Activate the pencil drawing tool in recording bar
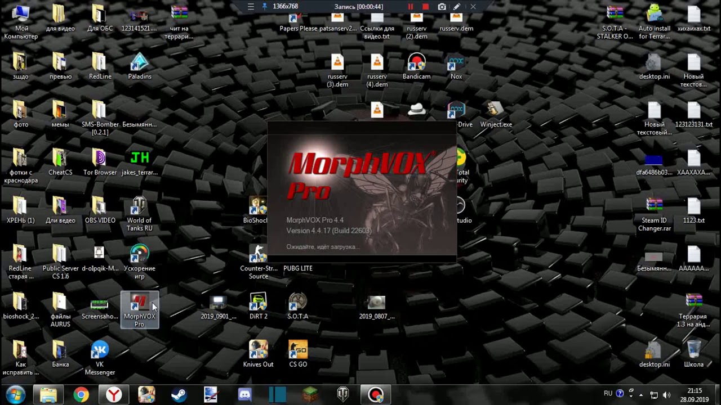 pyautogui.click(x=457, y=7)
